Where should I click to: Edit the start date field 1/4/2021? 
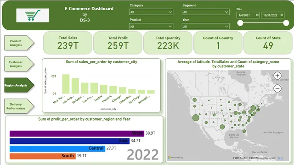click(x=248, y=15)
